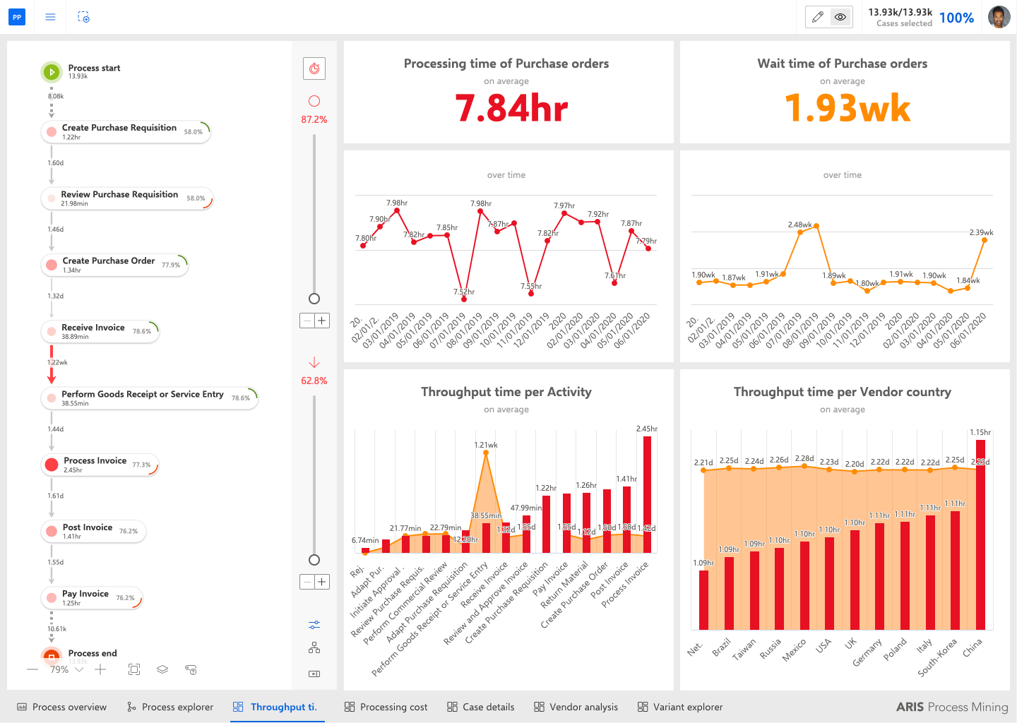
Task: Switch to Processing cost tab
Action: pos(386,707)
